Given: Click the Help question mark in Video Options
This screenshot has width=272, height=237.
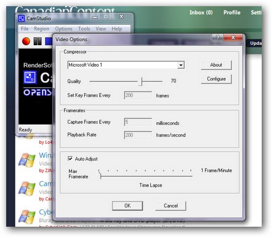Looking at the screenshot, I should 217,38.
